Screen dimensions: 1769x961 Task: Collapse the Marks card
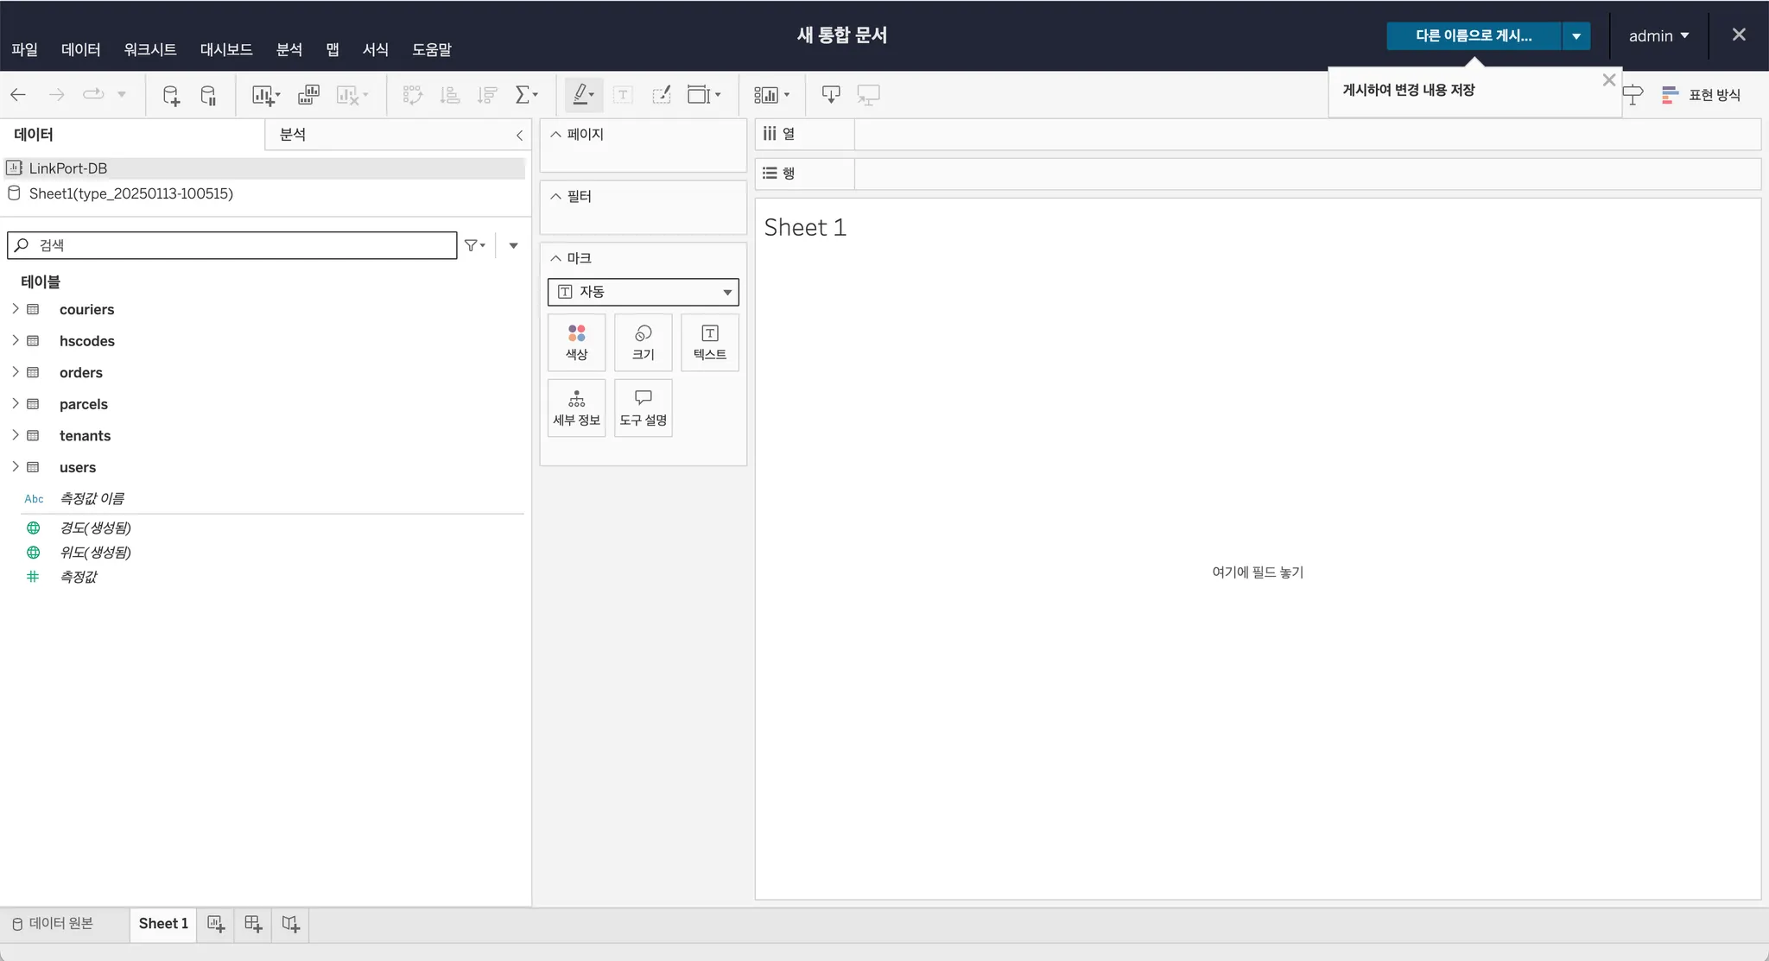pos(556,258)
